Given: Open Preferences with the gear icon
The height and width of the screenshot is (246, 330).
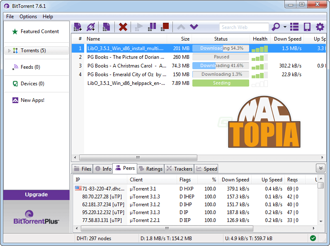Looking at the screenshot, I should coord(320,27).
